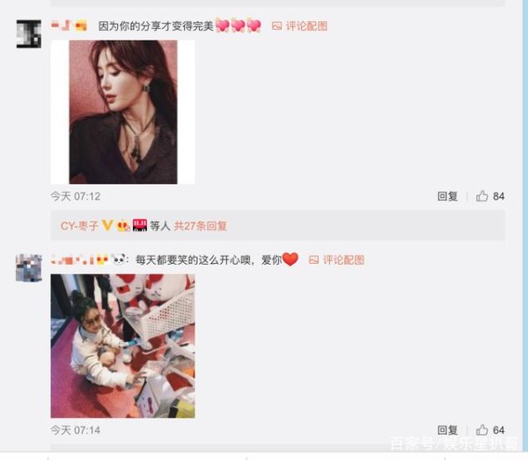Open the second comment's 评论配图 link
The height and width of the screenshot is (460, 528).
(x=343, y=259)
